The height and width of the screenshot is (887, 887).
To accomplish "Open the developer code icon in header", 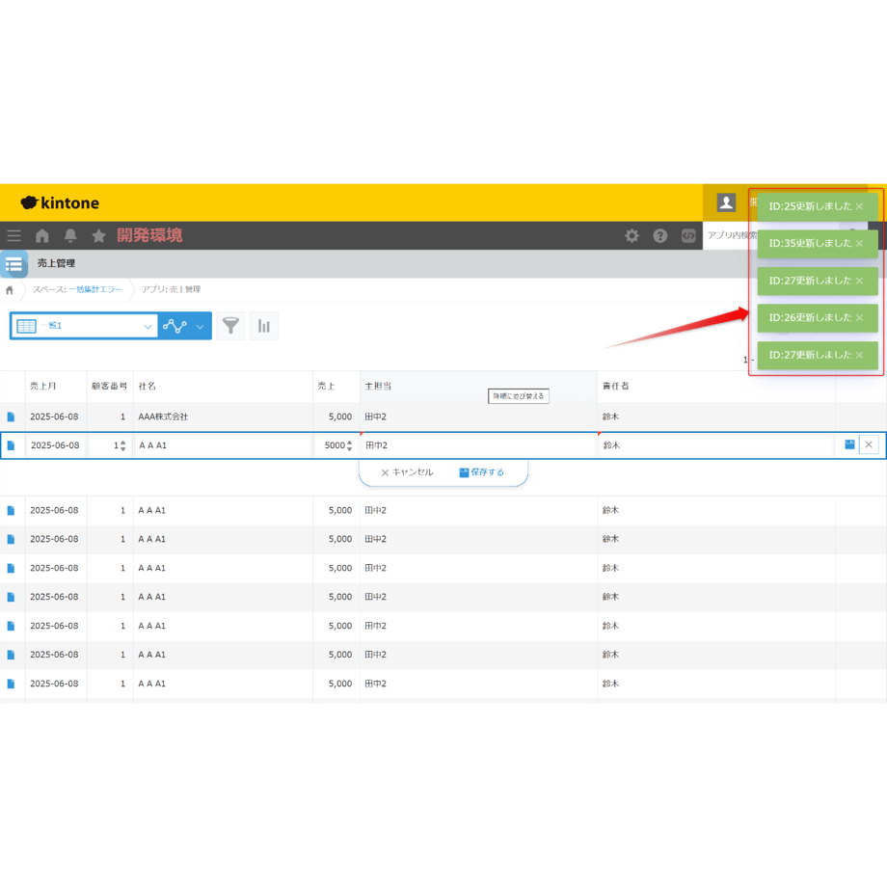I will (x=688, y=235).
